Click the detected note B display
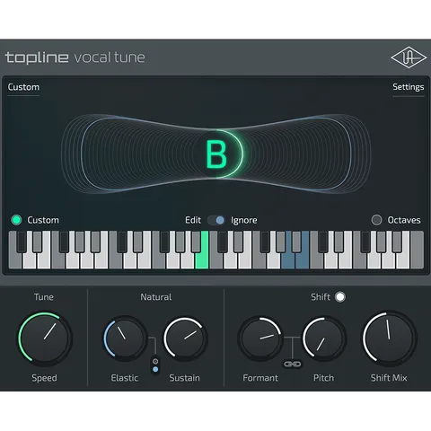The height and width of the screenshot is (431, 431). pyautogui.click(x=216, y=154)
